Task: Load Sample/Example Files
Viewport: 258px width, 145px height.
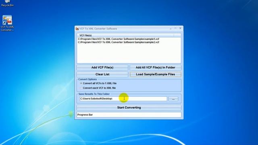Action: [155, 75]
